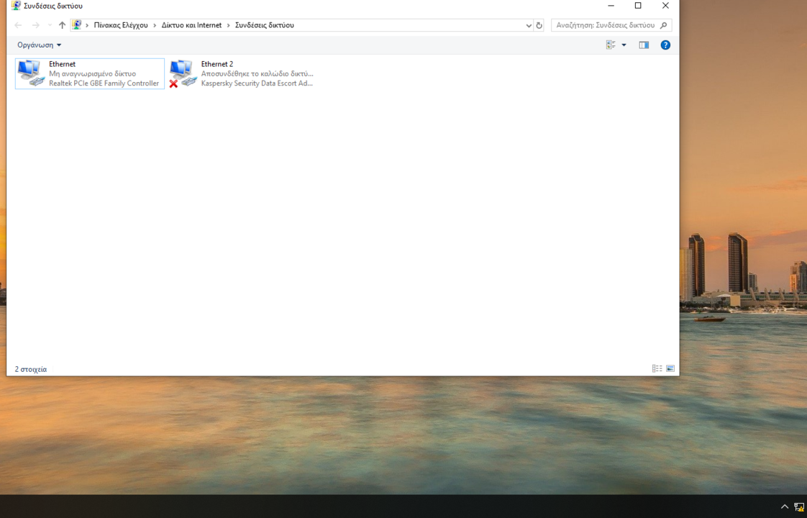The height and width of the screenshot is (518, 807).
Task: Open Help with the question mark icon
Action: pyautogui.click(x=665, y=45)
